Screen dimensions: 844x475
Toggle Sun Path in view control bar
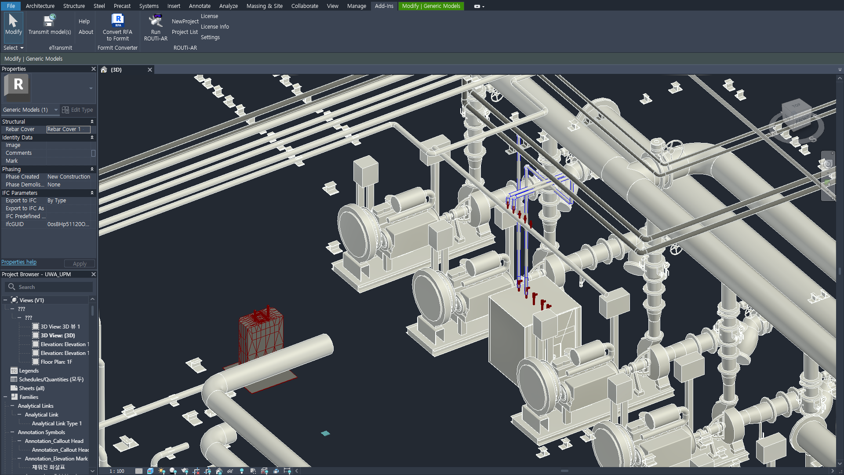[x=162, y=471]
